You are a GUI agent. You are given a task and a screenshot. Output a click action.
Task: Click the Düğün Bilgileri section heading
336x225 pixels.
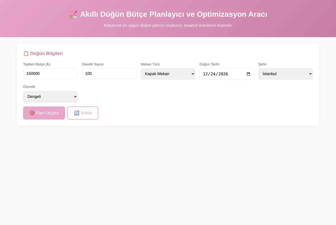click(x=43, y=53)
